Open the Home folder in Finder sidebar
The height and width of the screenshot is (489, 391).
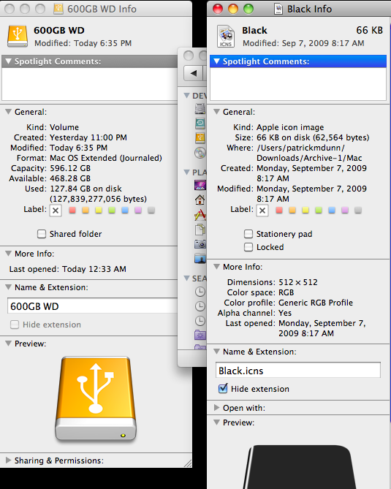(x=200, y=200)
